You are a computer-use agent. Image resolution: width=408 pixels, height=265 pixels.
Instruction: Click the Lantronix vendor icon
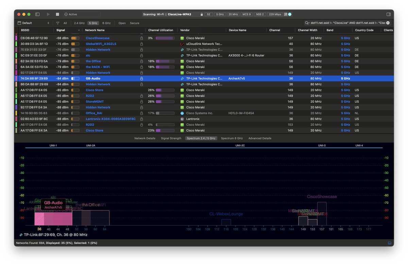click(x=182, y=119)
